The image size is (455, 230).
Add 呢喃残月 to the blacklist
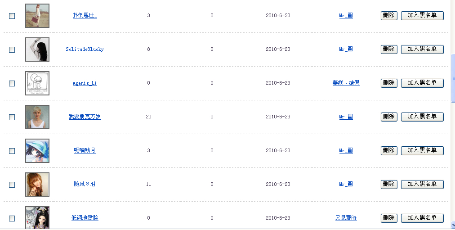point(422,150)
